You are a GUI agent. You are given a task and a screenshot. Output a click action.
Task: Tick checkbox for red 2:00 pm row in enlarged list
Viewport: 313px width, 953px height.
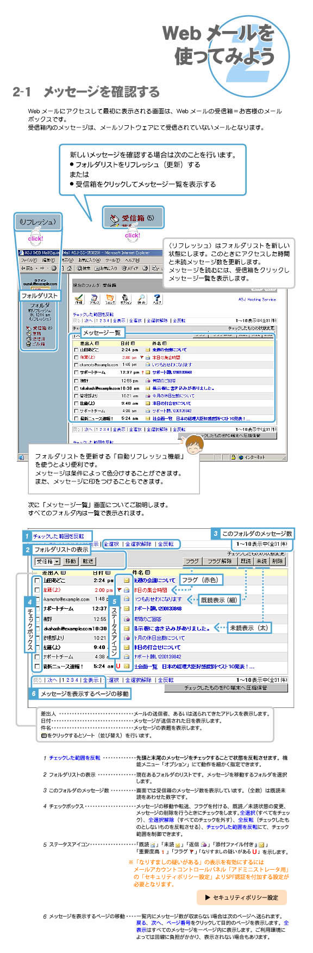37,590
